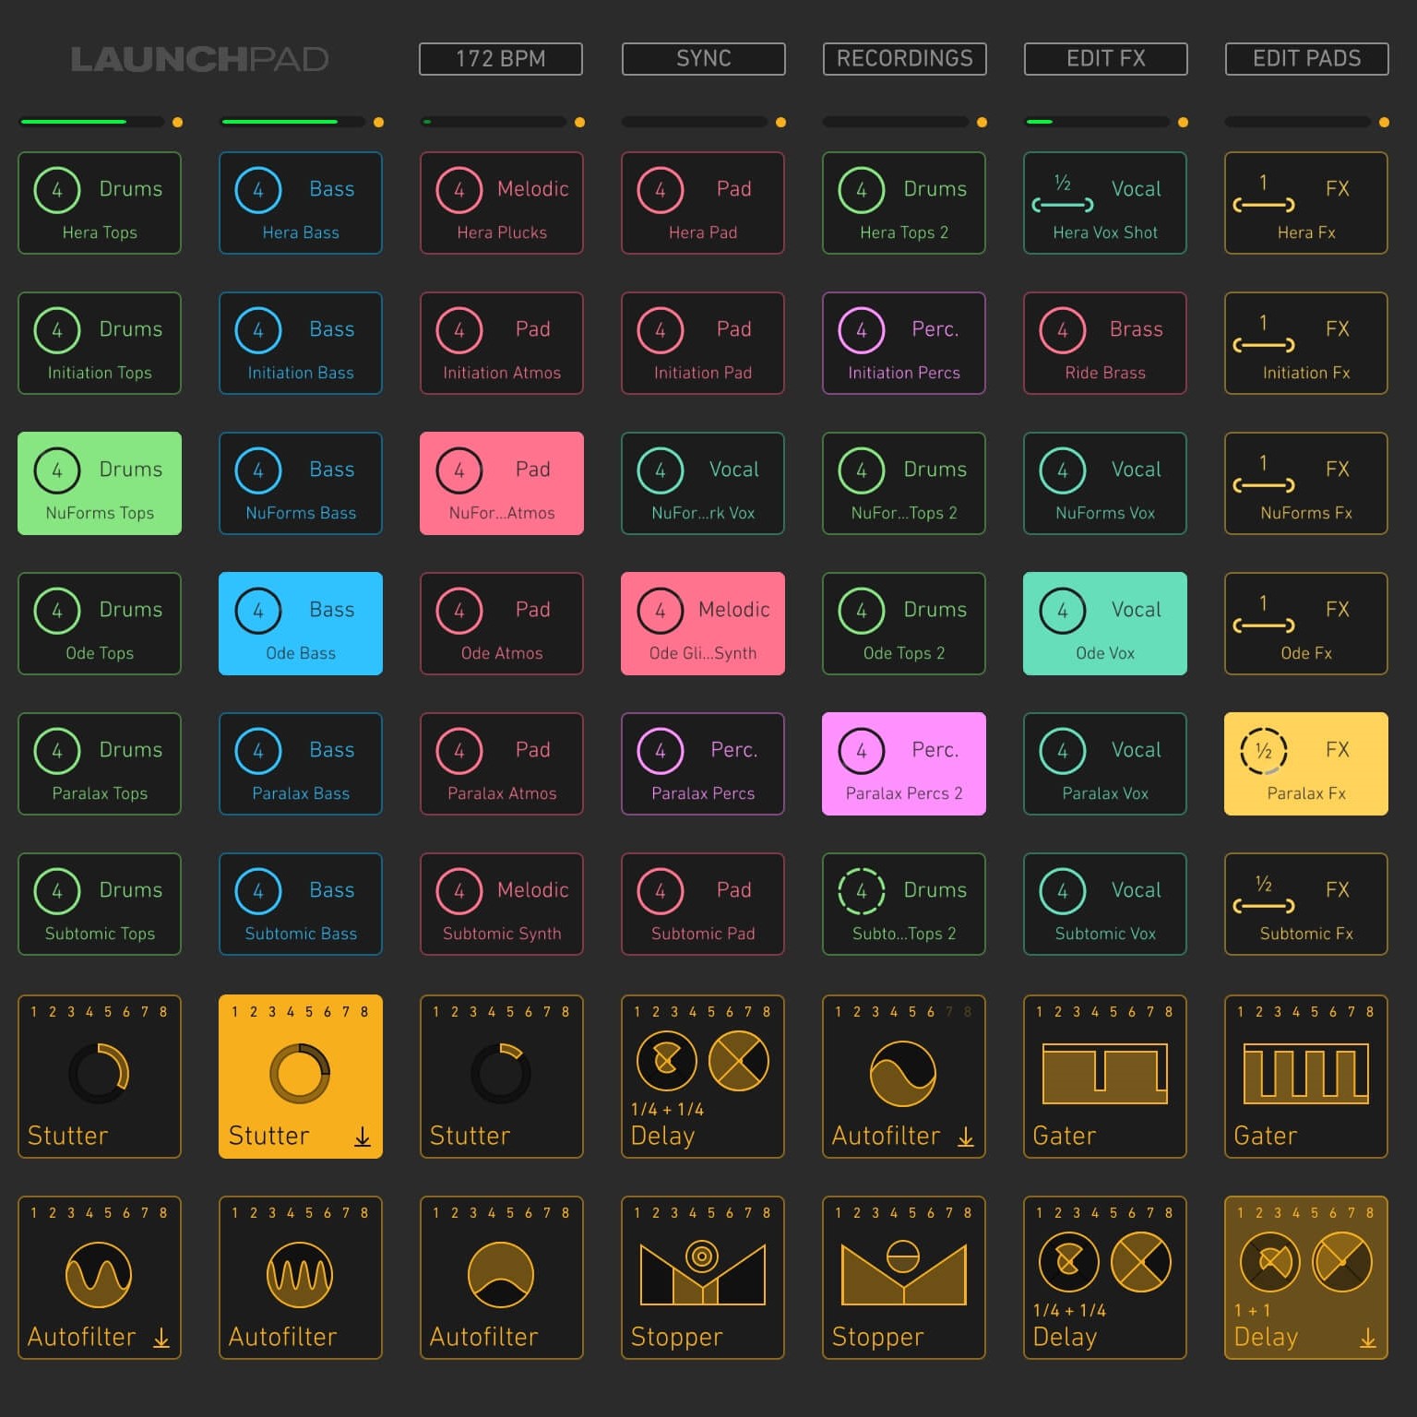Stop the active Ode Vox pad
This screenshot has width=1417, height=1417.
(1105, 624)
